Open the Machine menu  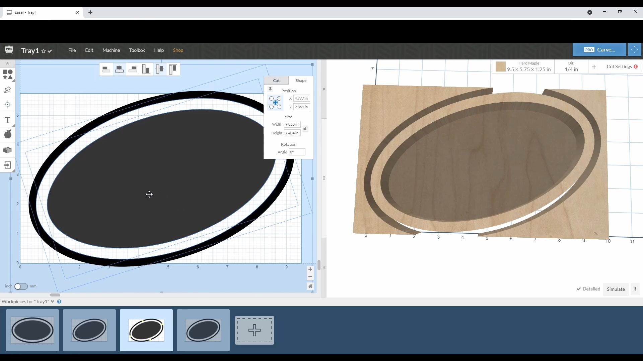(x=111, y=50)
